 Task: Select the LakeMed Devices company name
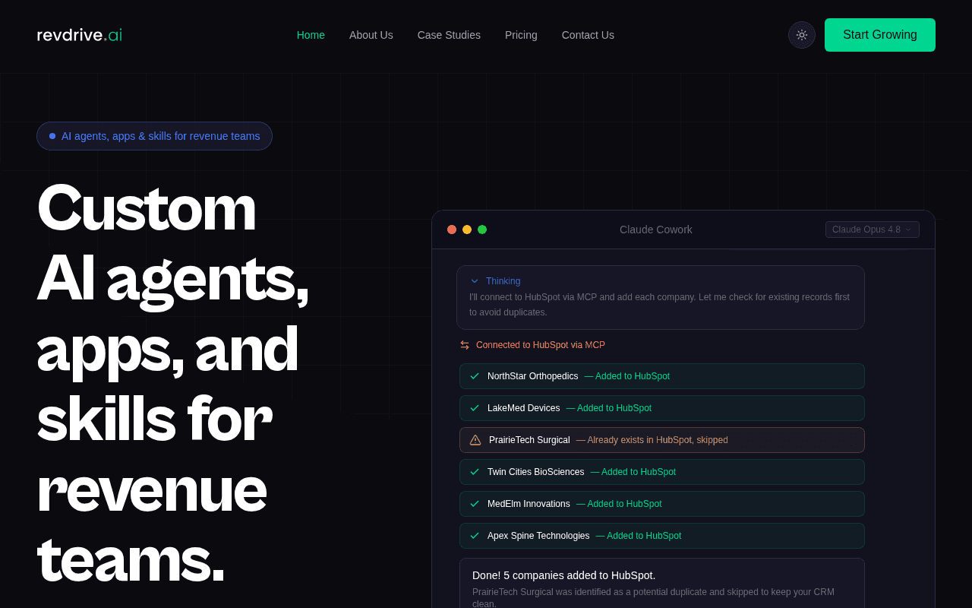[523, 408]
